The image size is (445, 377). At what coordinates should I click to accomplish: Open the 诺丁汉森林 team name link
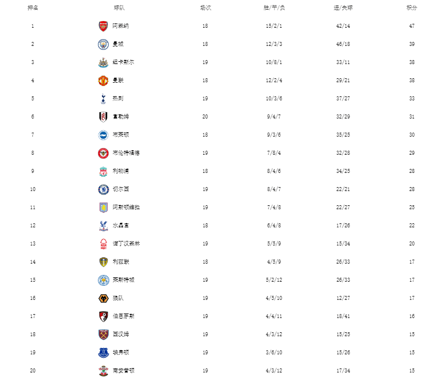126,243
